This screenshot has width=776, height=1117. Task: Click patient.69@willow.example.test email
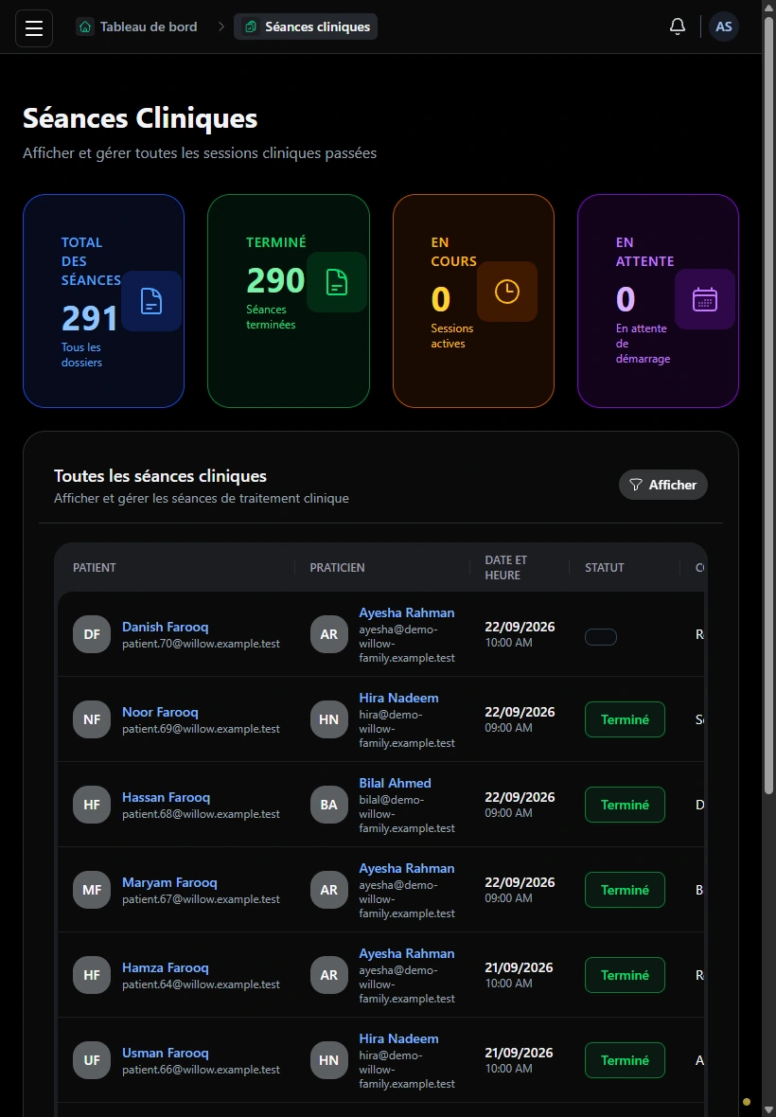tap(201, 729)
